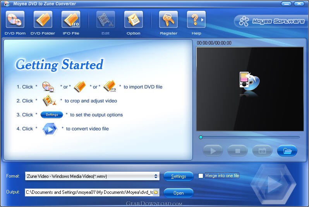Screen dimensions: 309x207
Task: Start conversion with large hexagon play button
Action: click(x=273, y=184)
